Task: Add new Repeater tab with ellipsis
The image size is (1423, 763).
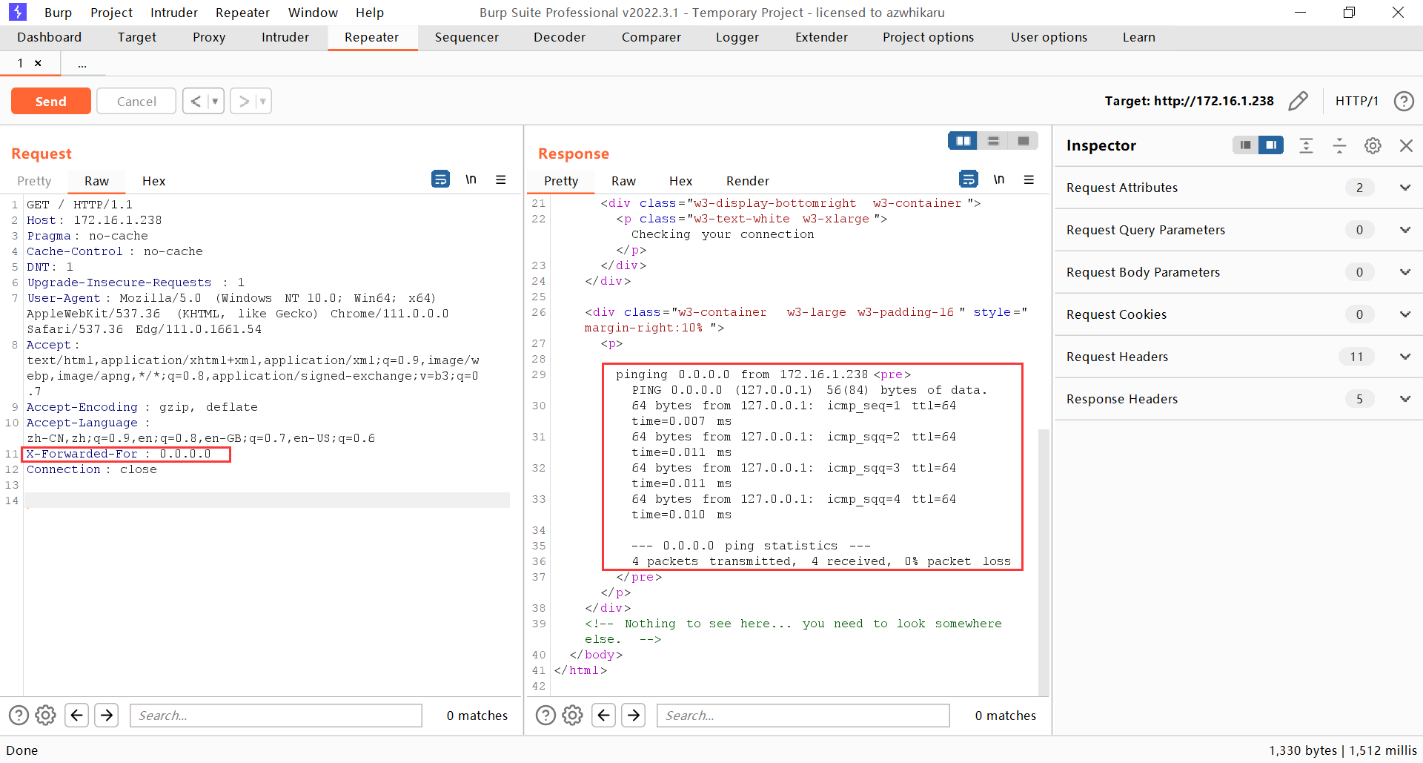Action: [x=82, y=65]
